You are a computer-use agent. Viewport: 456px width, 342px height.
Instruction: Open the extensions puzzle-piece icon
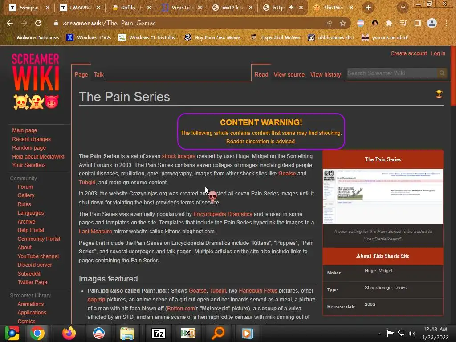pos(389,23)
